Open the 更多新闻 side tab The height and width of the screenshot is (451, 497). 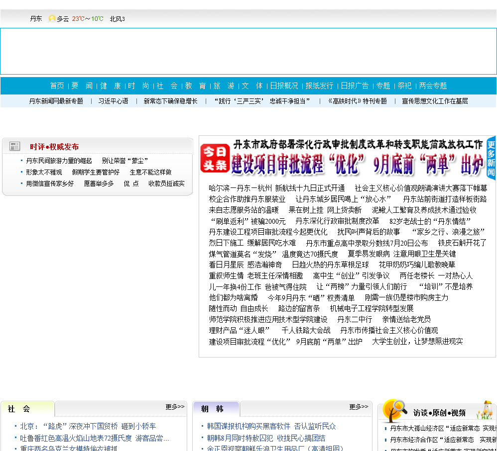point(491,158)
